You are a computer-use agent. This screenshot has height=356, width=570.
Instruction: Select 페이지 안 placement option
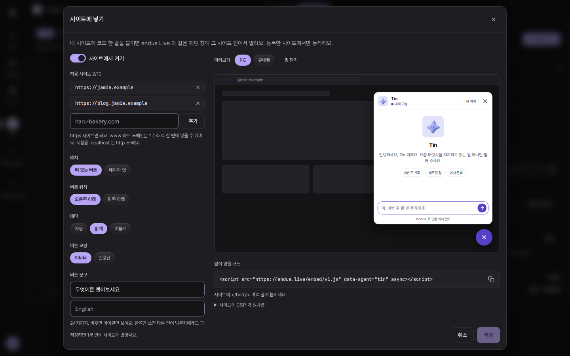click(118, 170)
